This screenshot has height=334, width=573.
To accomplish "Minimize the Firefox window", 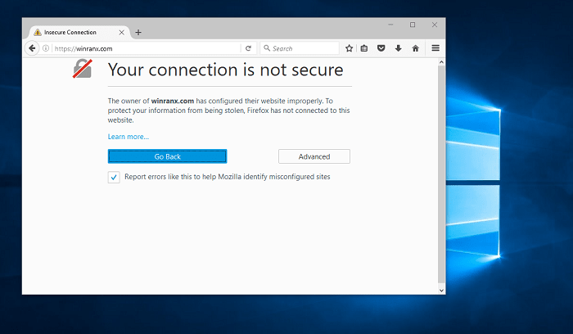I will click(390, 25).
